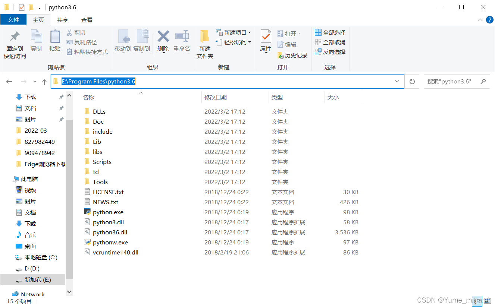Open the 2022-03 folder in sidebar
495x307 pixels.
coord(36,130)
